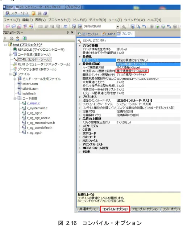183x227 pixels.
Task: Switch to the r_main.c editor tab
Action: pyautogui.click(x=108, y=34)
